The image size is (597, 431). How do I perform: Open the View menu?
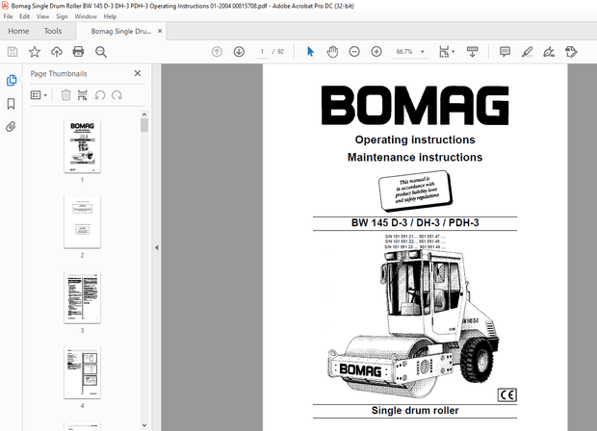(x=42, y=16)
